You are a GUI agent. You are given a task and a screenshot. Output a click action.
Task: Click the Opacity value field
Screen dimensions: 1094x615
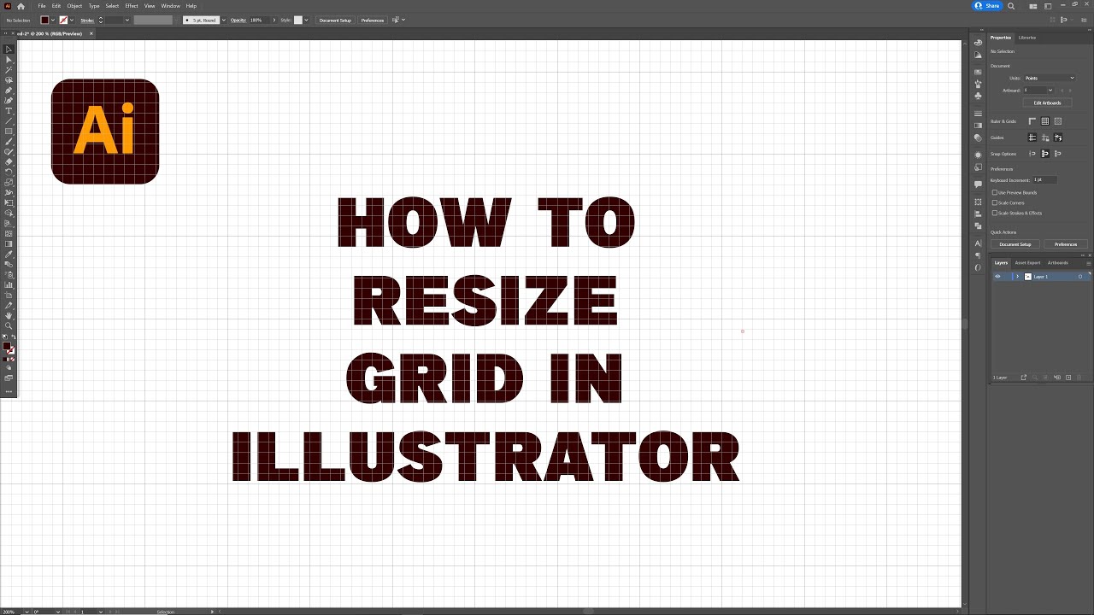pyautogui.click(x=258, y=20)
